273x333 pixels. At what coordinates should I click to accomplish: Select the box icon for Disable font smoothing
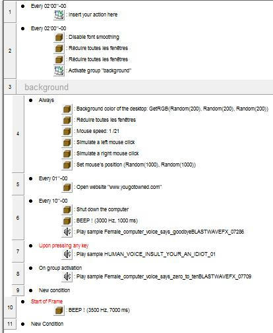[x=59, y=37]
